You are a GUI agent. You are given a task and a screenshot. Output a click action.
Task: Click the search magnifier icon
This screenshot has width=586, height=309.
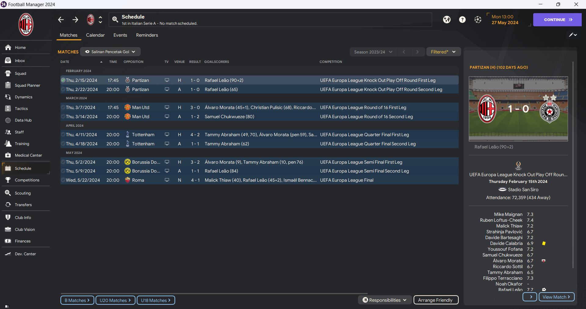pyautogui.click(x=115, y=20)
